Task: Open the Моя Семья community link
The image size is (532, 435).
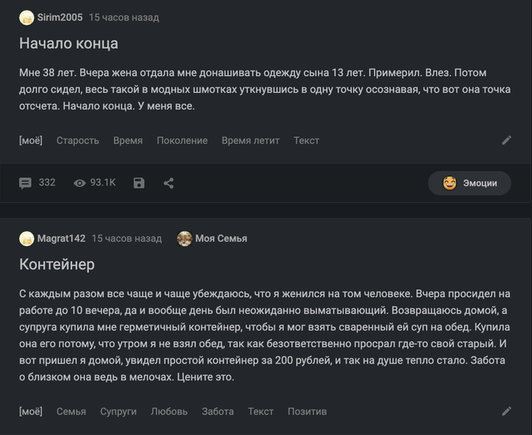Action: click(x=221, y=238)
